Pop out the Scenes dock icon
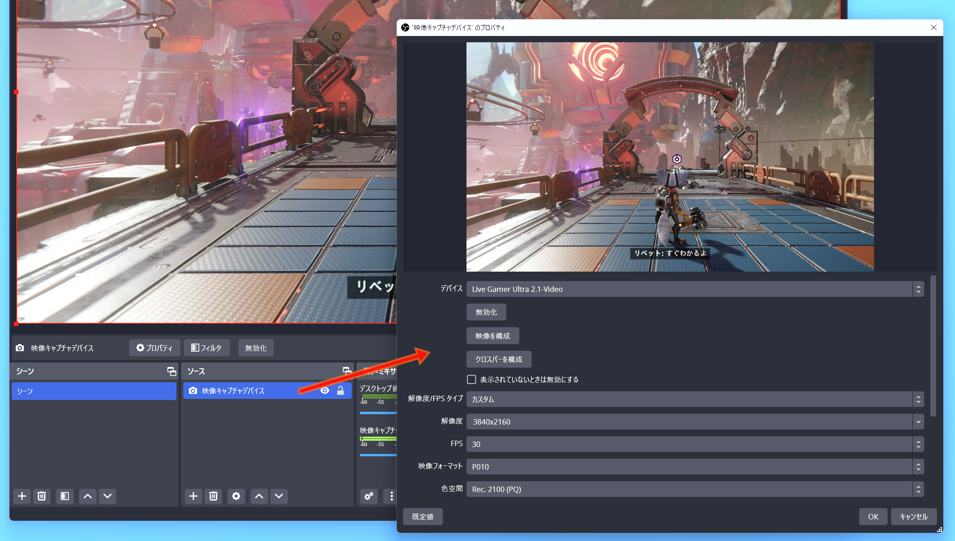955x541 pixels. [171, 371]
